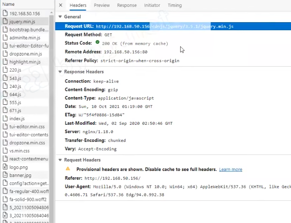Screen dimensions: 291x223
Task: Click the Content-Type value application/javascript
Action: coord(126,98)
